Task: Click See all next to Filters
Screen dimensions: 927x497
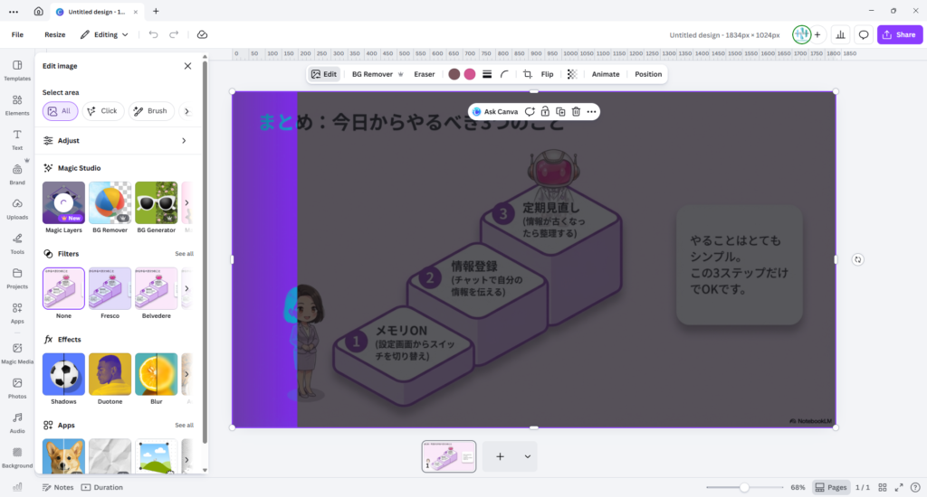Action: [184, 254]
